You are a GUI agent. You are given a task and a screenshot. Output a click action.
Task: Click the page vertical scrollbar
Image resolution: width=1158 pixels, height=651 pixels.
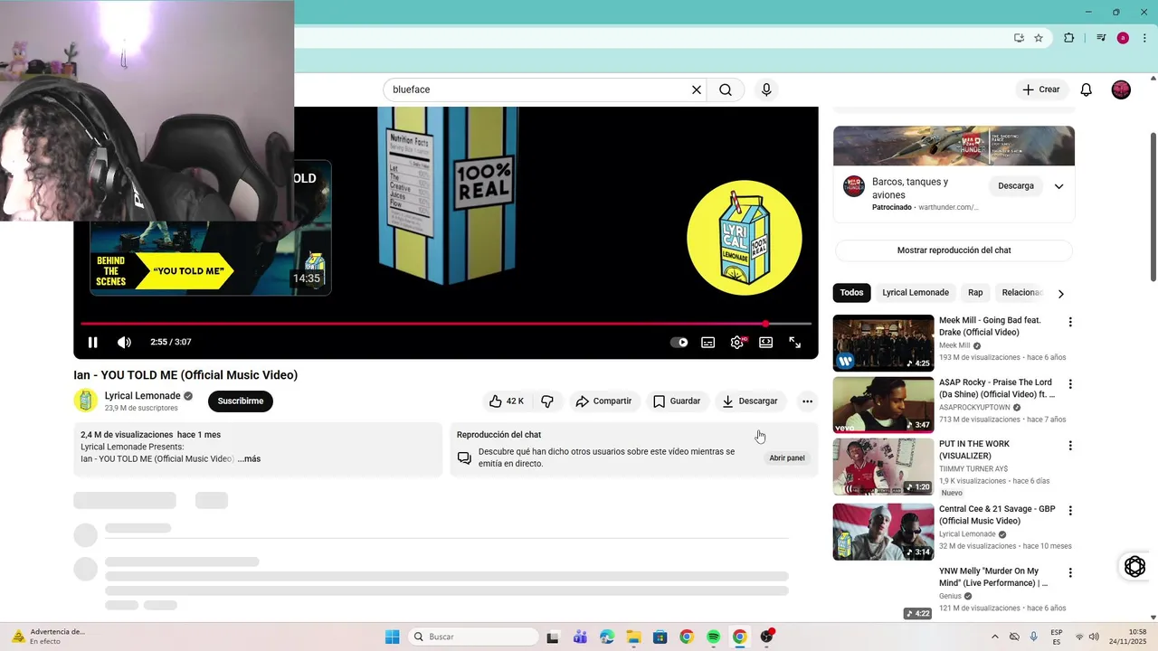point(1153,206)
